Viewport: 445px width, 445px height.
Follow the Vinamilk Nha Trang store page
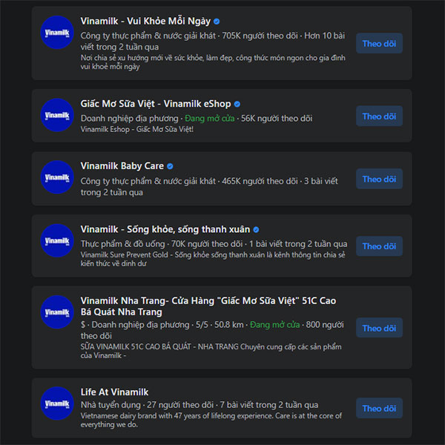pyautogui.click(x=379, y=328)
